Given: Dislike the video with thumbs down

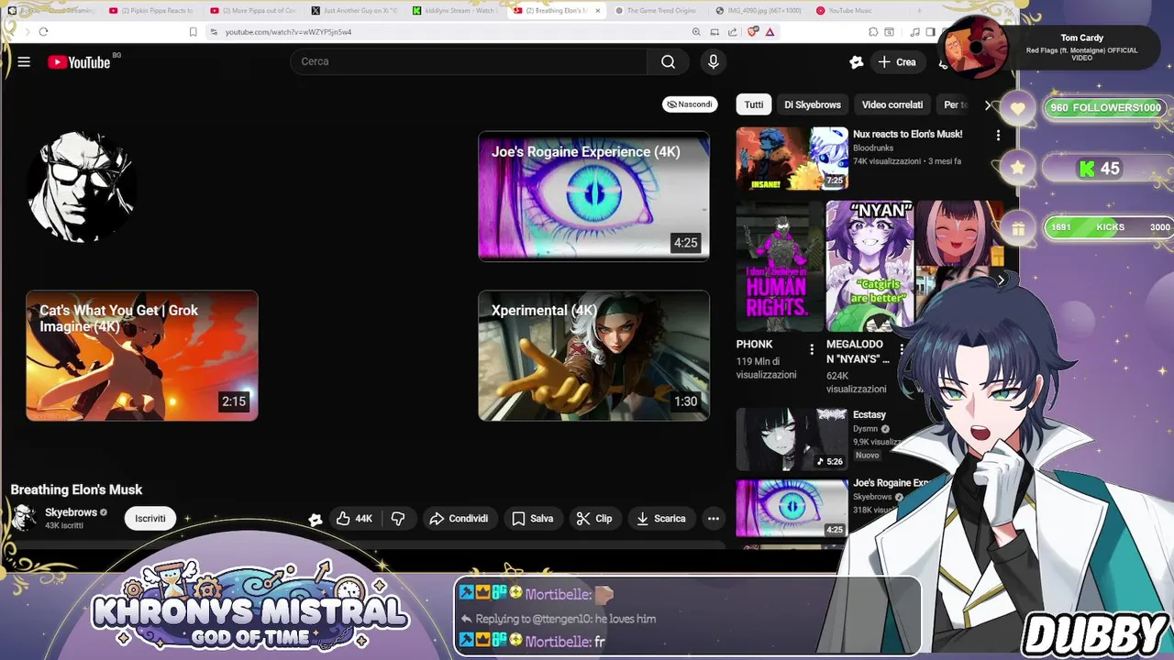Looking at the screenshot, I should [x=398, y=519].
